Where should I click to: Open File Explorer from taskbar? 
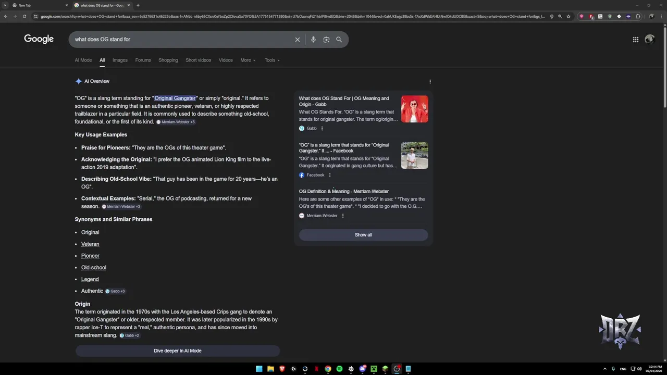click(270, 369)
